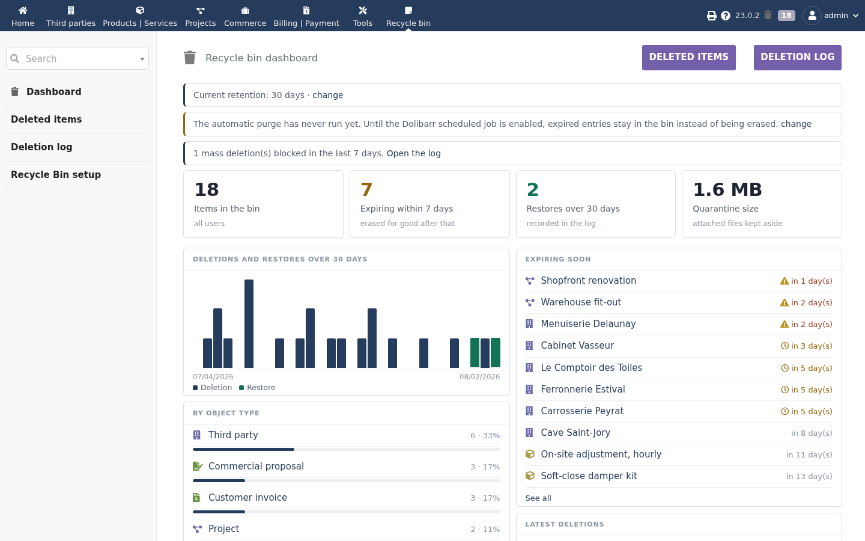The height and width of the screenshot is (541, 865).
Task: Click the DELETED ITEMS button
Action: [x=689, y=58]
